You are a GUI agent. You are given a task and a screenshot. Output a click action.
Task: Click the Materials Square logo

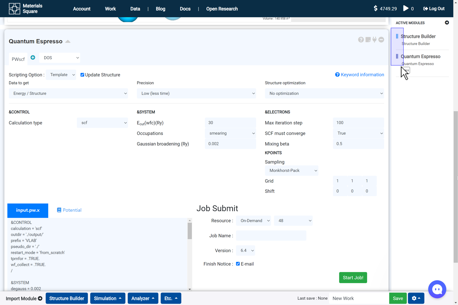15,9
